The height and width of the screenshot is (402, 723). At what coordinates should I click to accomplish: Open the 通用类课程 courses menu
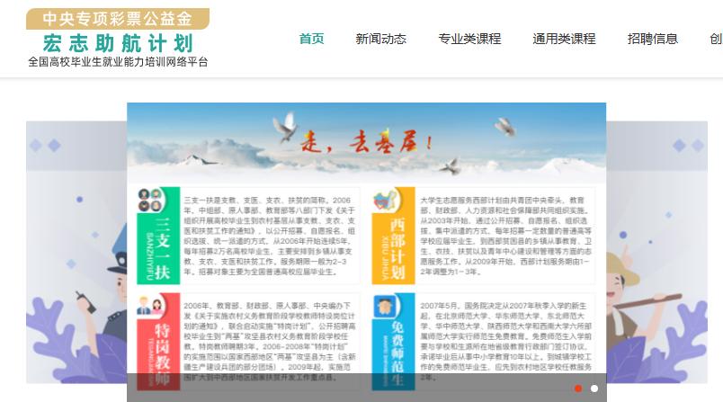564,39
